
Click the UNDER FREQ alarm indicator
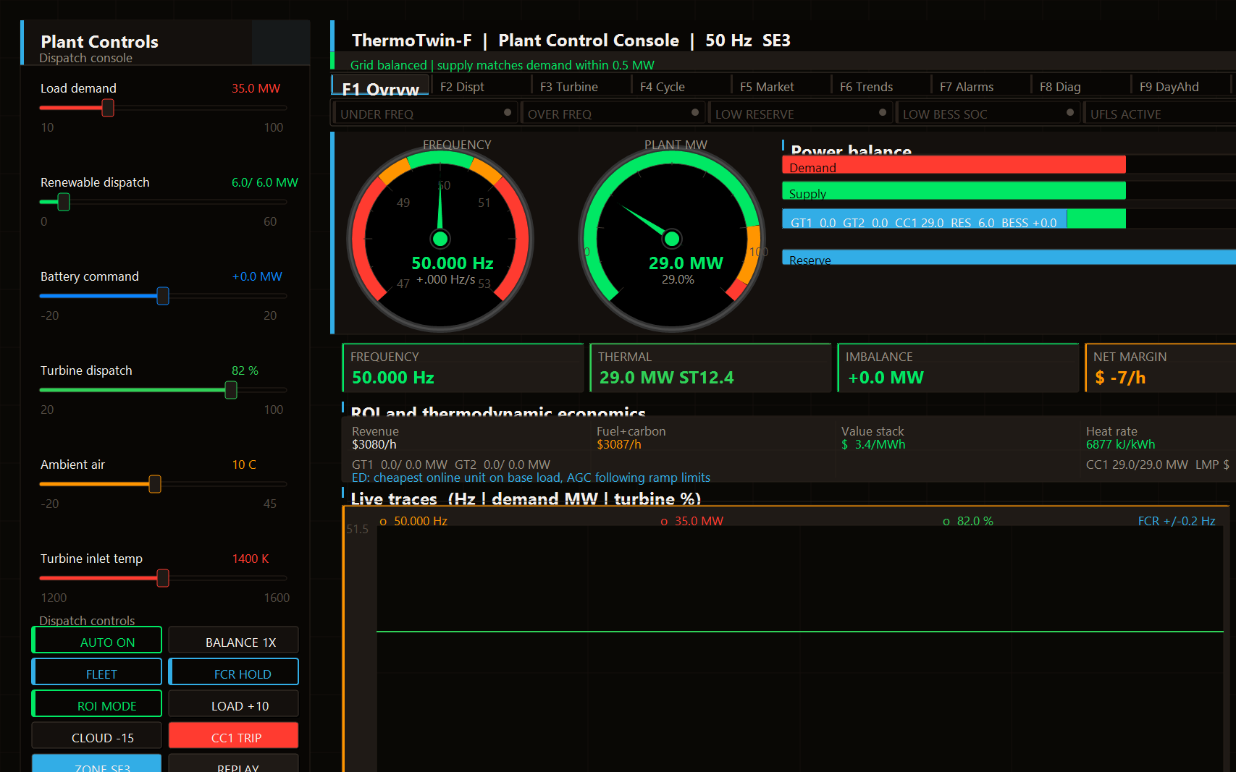click(x=425, y=114)
